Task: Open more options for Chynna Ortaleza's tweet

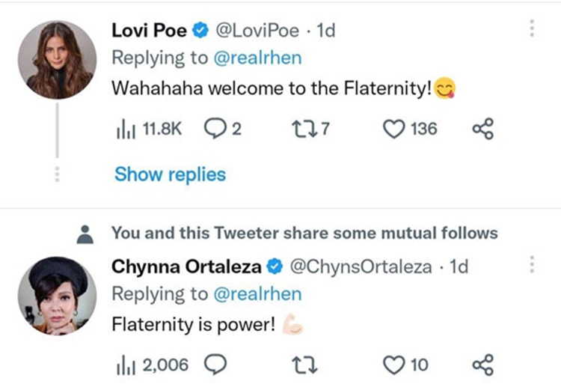Action: [532, 265]
